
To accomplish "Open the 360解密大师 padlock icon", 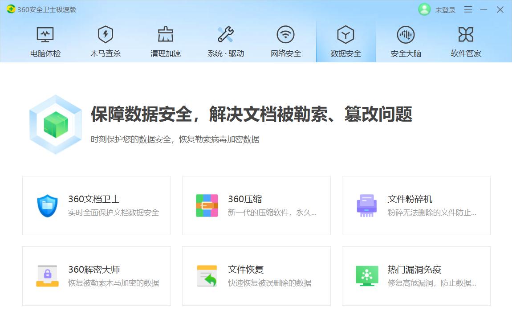I will (x=47, y=275).
